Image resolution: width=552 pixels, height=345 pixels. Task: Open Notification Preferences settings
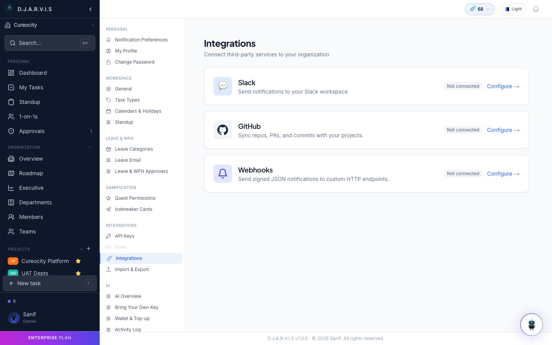pos(141,40)
